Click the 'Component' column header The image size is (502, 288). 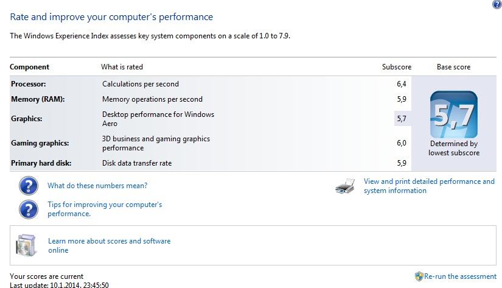pos(30,67)
